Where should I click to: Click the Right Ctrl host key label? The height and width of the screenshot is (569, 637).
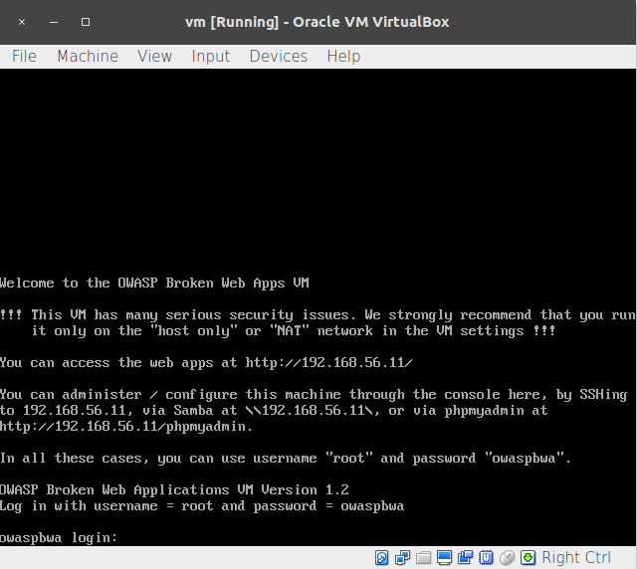point(576,558)
